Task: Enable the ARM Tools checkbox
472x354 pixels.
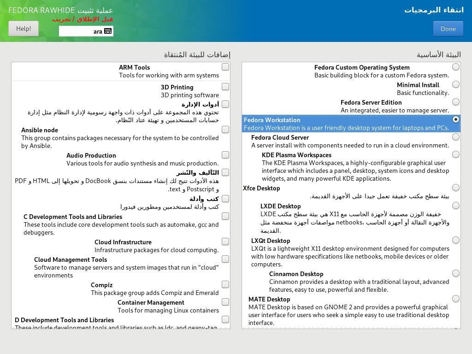Action: (x=225, y=67)
